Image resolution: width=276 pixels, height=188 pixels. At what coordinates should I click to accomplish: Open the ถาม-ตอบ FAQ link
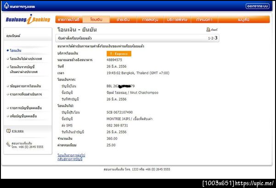coord(17,131)
